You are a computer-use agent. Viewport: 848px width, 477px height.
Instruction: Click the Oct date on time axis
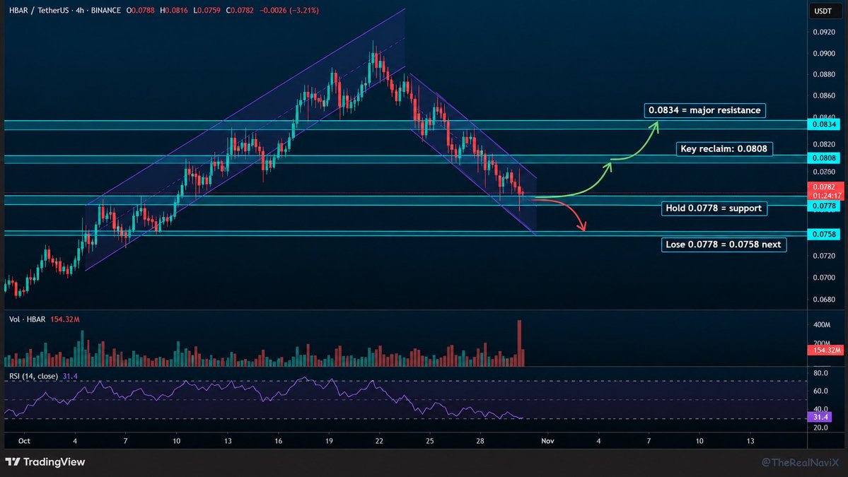[x=24, y=441]
